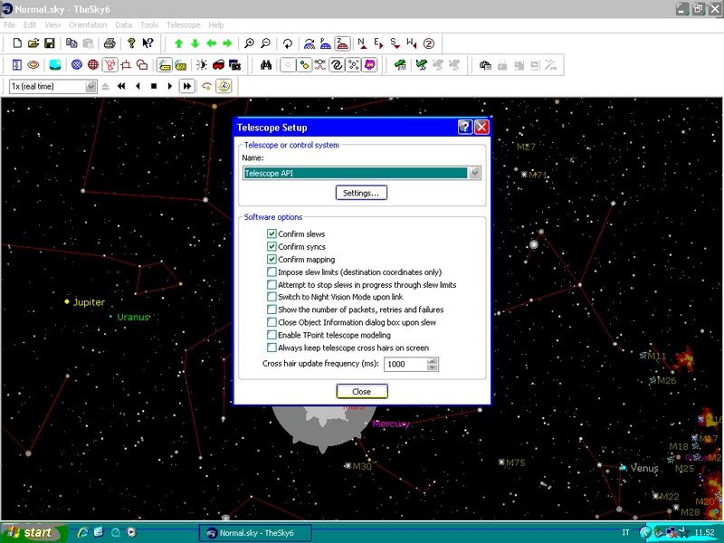The image size is (724, 543).
Task: Open the Telescope menu
Action: (184, 25)
